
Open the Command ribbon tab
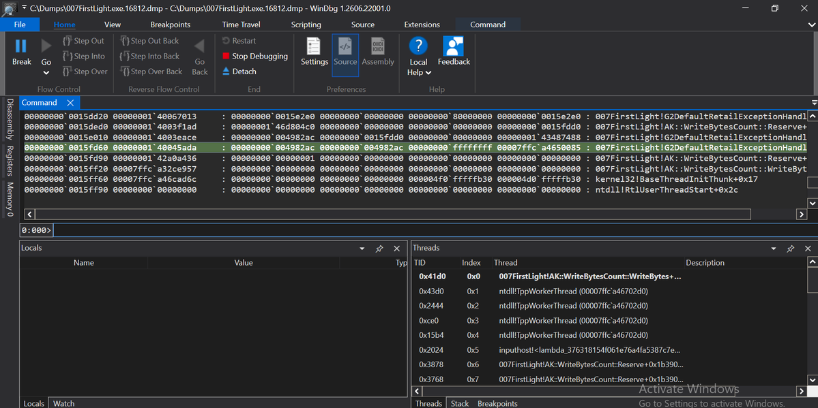pyautogui.click(x=488, y=25)
